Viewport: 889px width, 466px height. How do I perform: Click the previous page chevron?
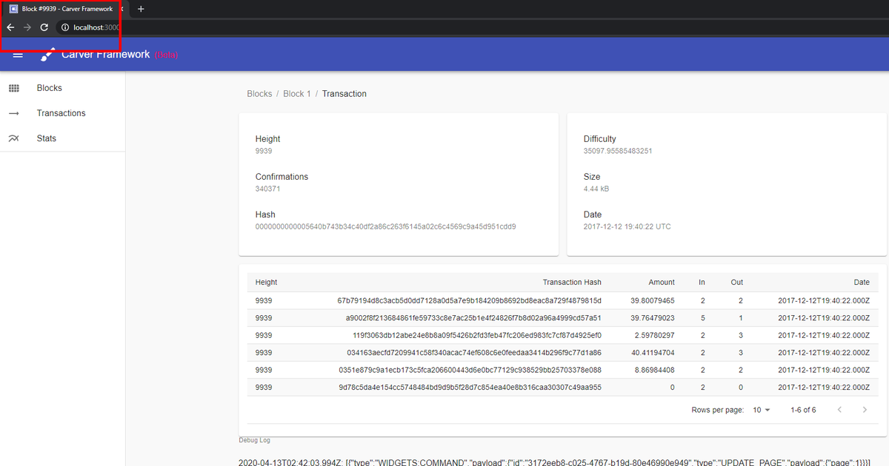[839, 409]
